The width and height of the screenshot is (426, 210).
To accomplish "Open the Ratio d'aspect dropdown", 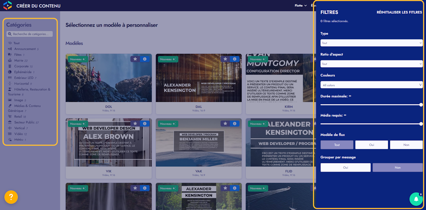I will click(371, 64).
